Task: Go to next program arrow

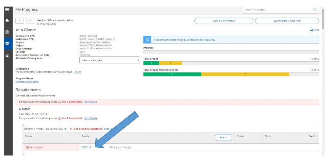Action: [30, 21]
